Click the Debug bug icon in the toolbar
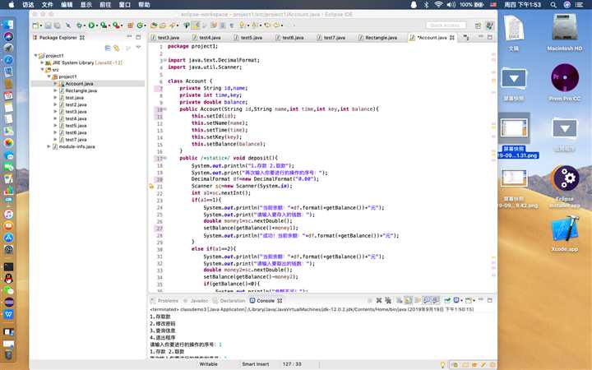The width and height of the screenshot is (592, 370). (79, 26)
